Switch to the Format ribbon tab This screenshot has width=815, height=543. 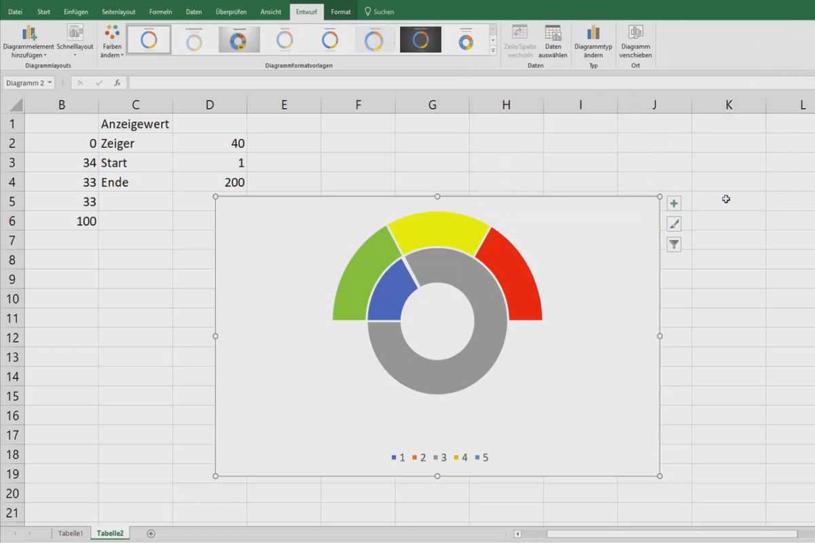(340, 11)
